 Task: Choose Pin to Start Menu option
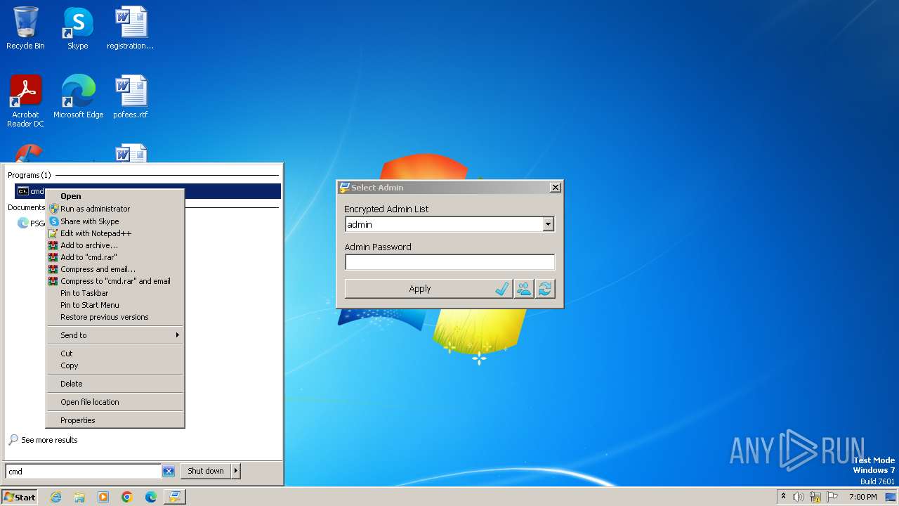pos(115,305)
